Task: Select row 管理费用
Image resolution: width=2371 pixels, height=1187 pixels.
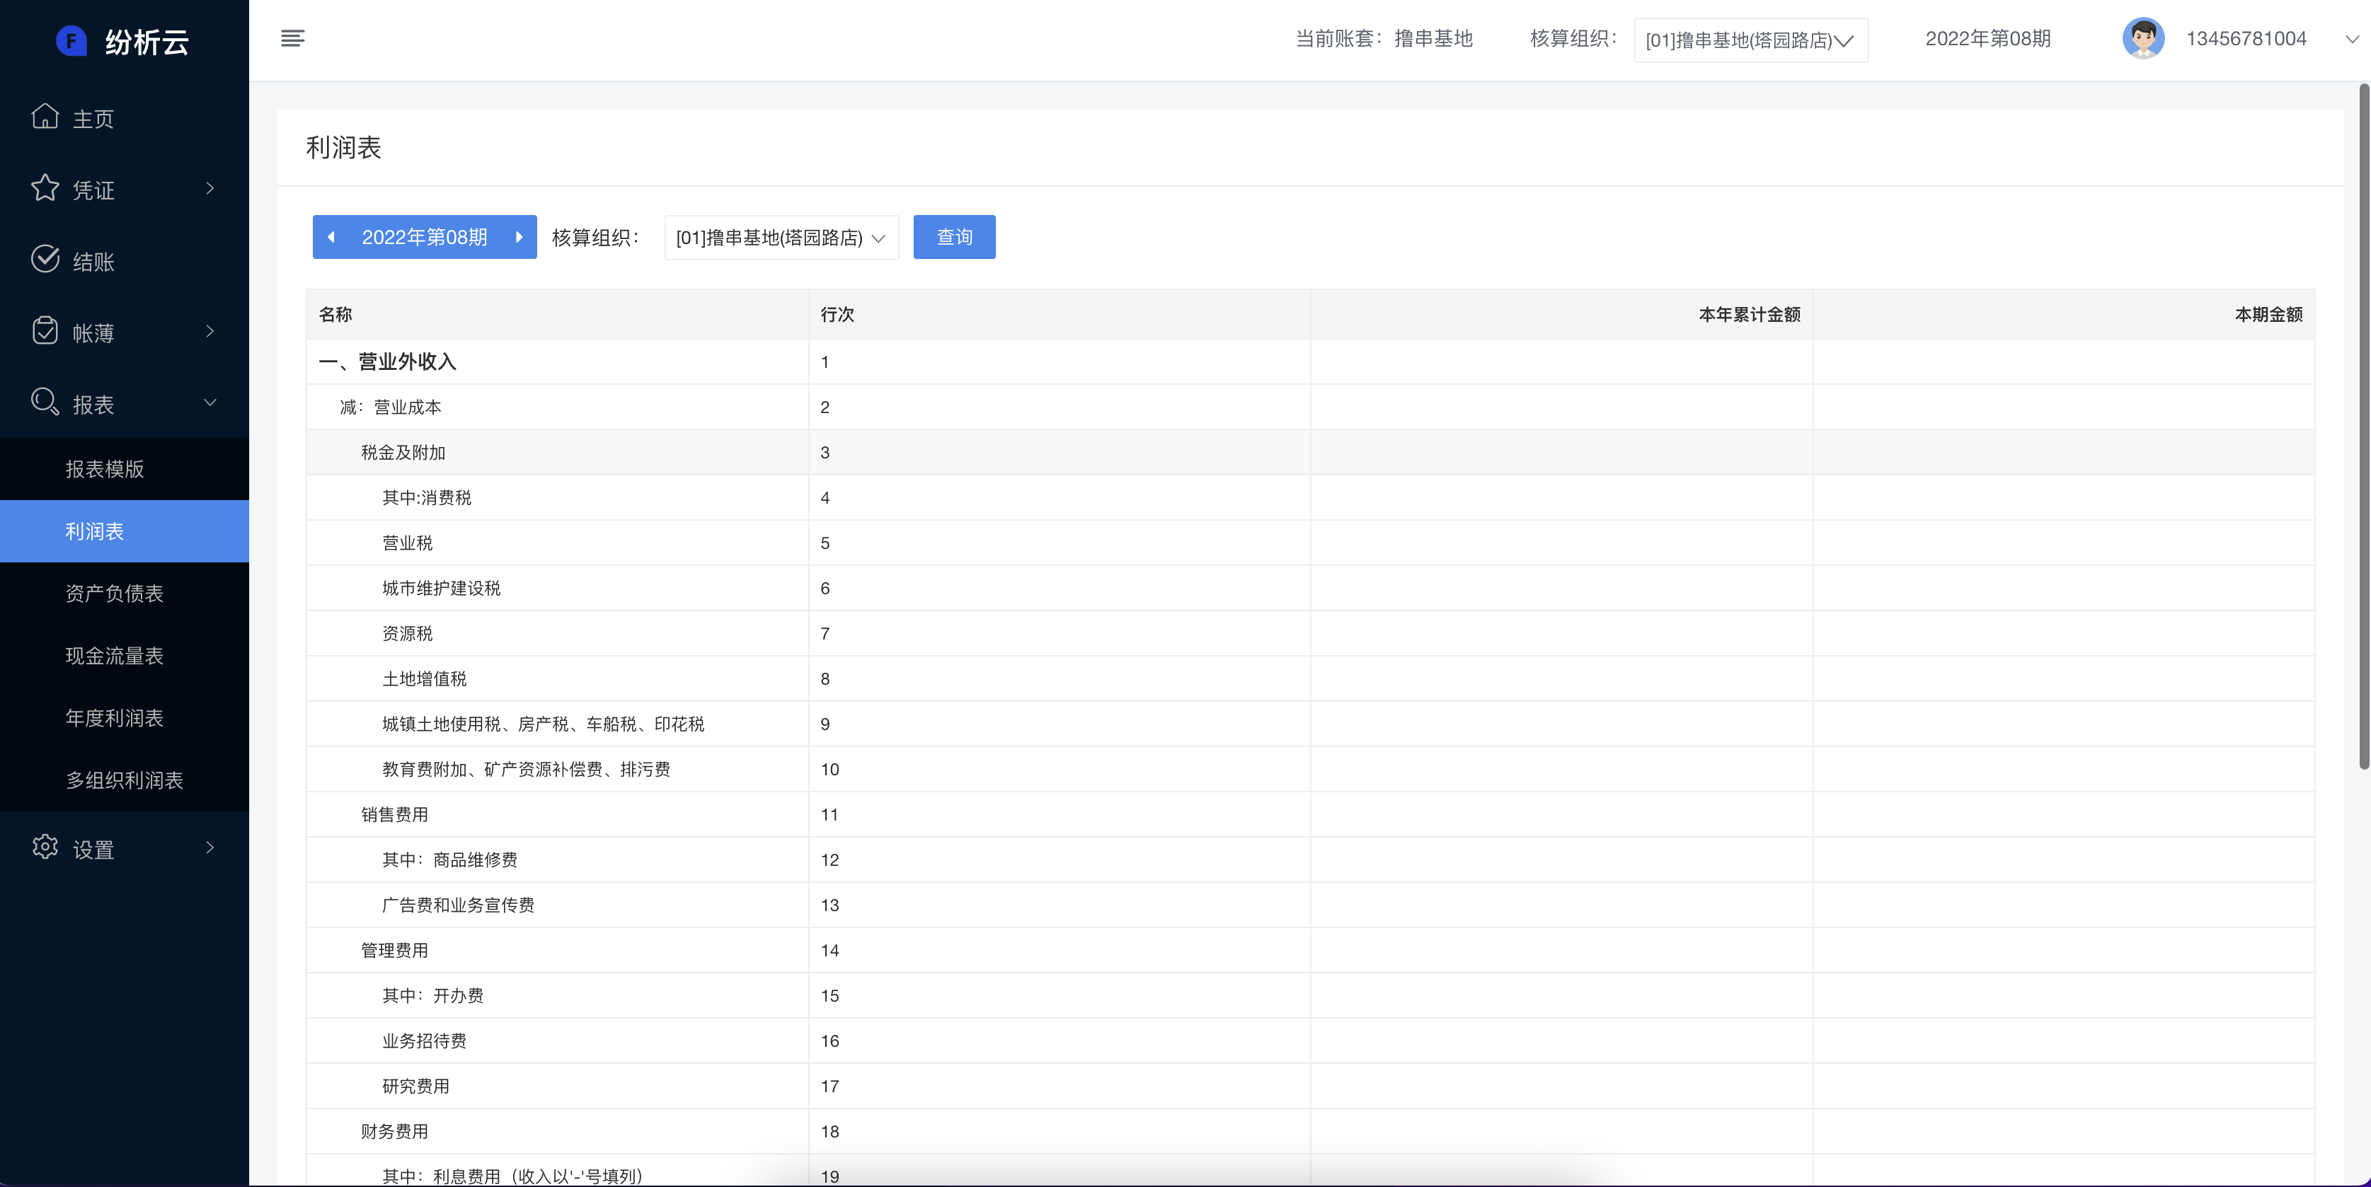Action: (x=1311, y=951)
